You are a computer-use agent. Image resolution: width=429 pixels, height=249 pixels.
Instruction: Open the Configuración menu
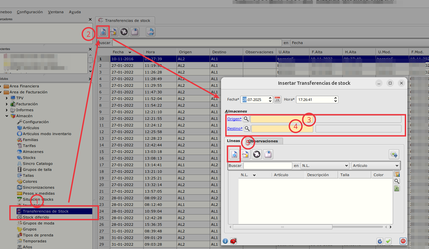pyautogui.click(x=30, y=12)
